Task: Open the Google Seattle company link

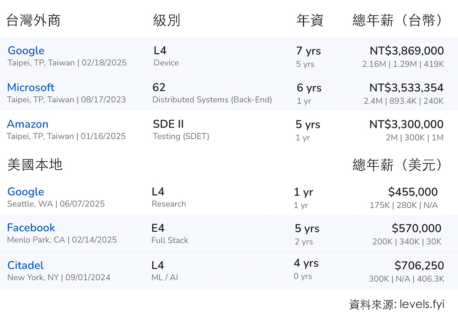Action: [x=26, y=192]
